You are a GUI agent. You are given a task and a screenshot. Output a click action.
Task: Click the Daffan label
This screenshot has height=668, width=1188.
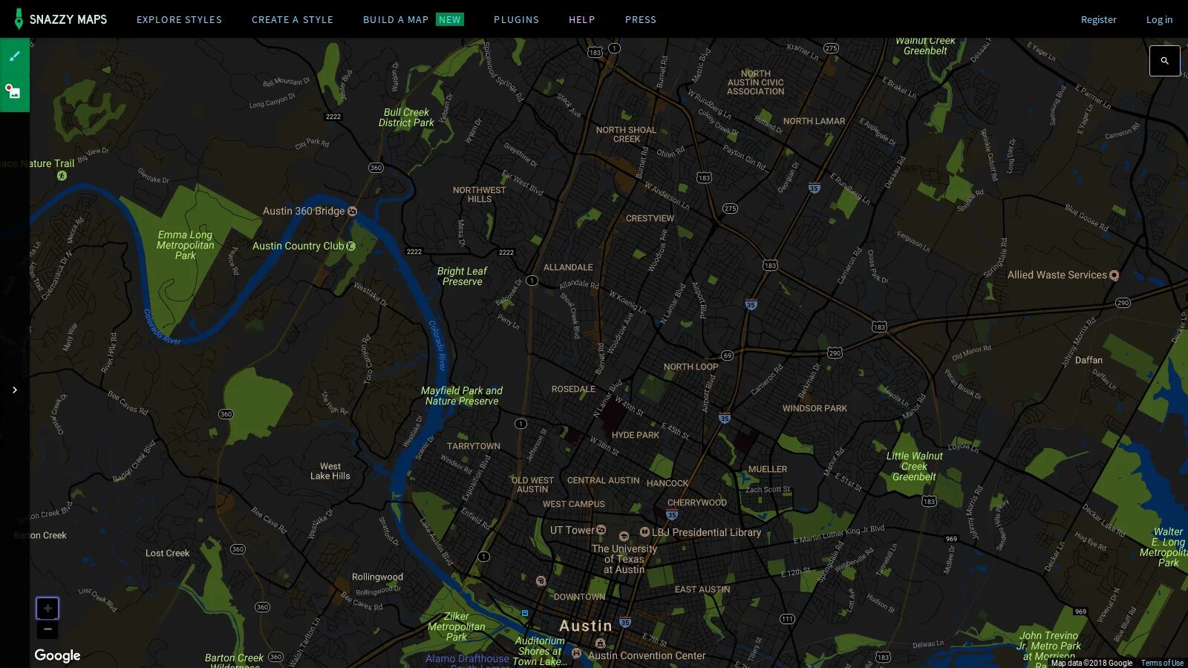click(1089, 360)
